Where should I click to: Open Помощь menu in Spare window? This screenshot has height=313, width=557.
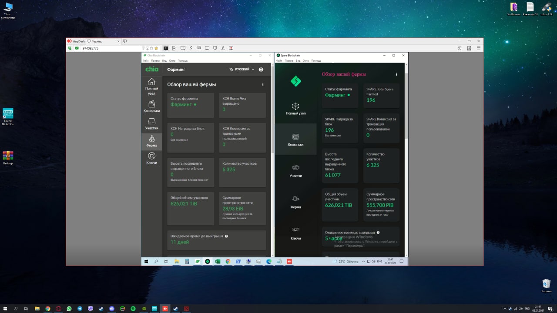coord(316,60)
